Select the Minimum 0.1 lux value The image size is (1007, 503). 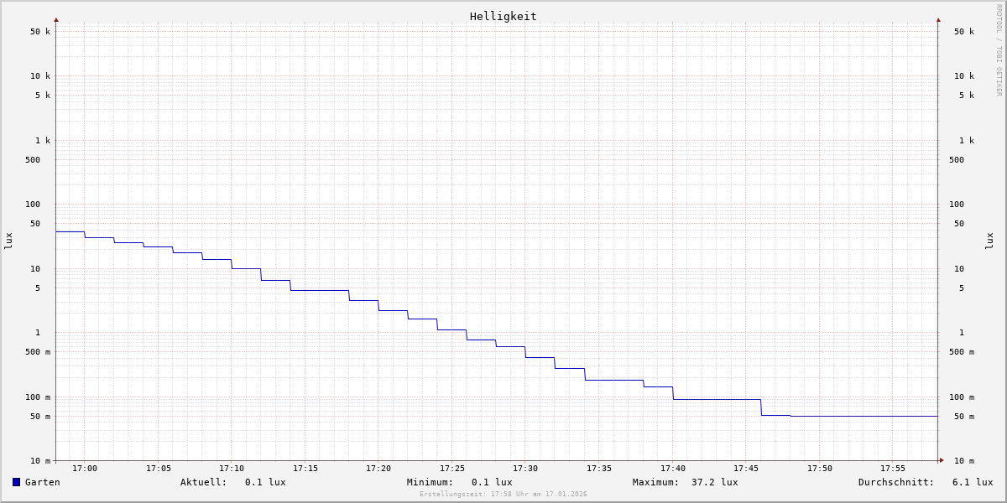click(x=492, y=482)
